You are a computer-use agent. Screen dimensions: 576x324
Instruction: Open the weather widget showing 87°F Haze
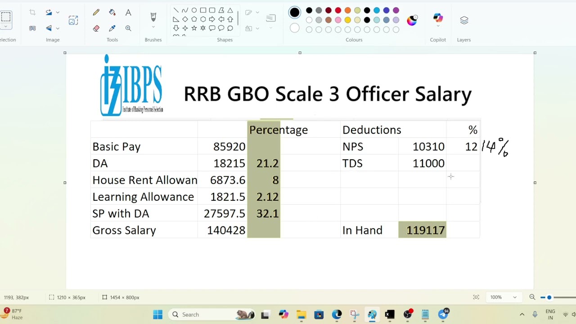(x=13, y=314)
